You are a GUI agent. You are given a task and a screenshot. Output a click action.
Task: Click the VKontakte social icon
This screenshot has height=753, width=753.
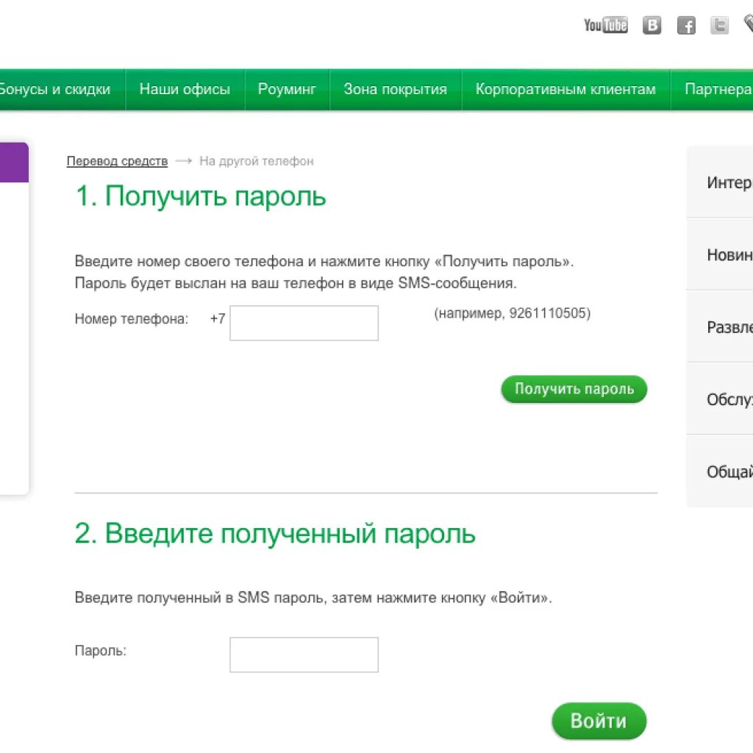pyautogui.click(x=652, y=24)
